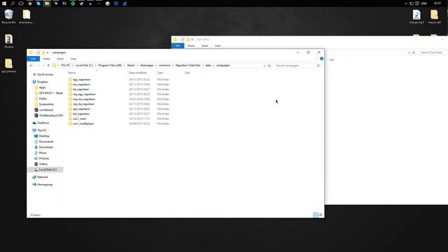Expand chevron after common in breadcrumb
This screenshot has height=252, width=448.
[x=173, y=65]
